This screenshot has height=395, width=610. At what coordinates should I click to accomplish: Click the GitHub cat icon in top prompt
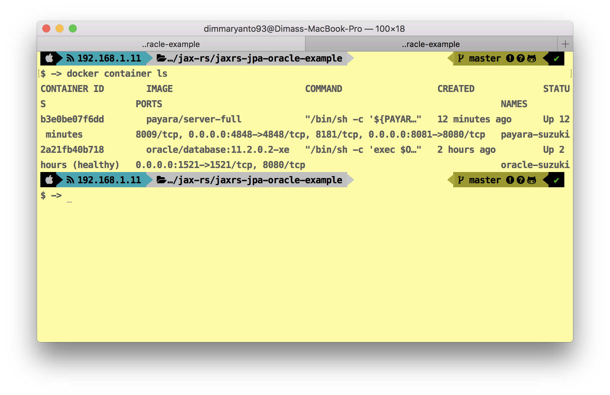point(532,59)
